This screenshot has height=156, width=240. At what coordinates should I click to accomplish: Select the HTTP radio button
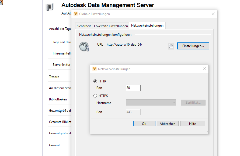coord(95,81)
